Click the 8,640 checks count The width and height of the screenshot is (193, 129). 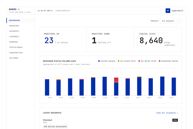click(151, 40)
